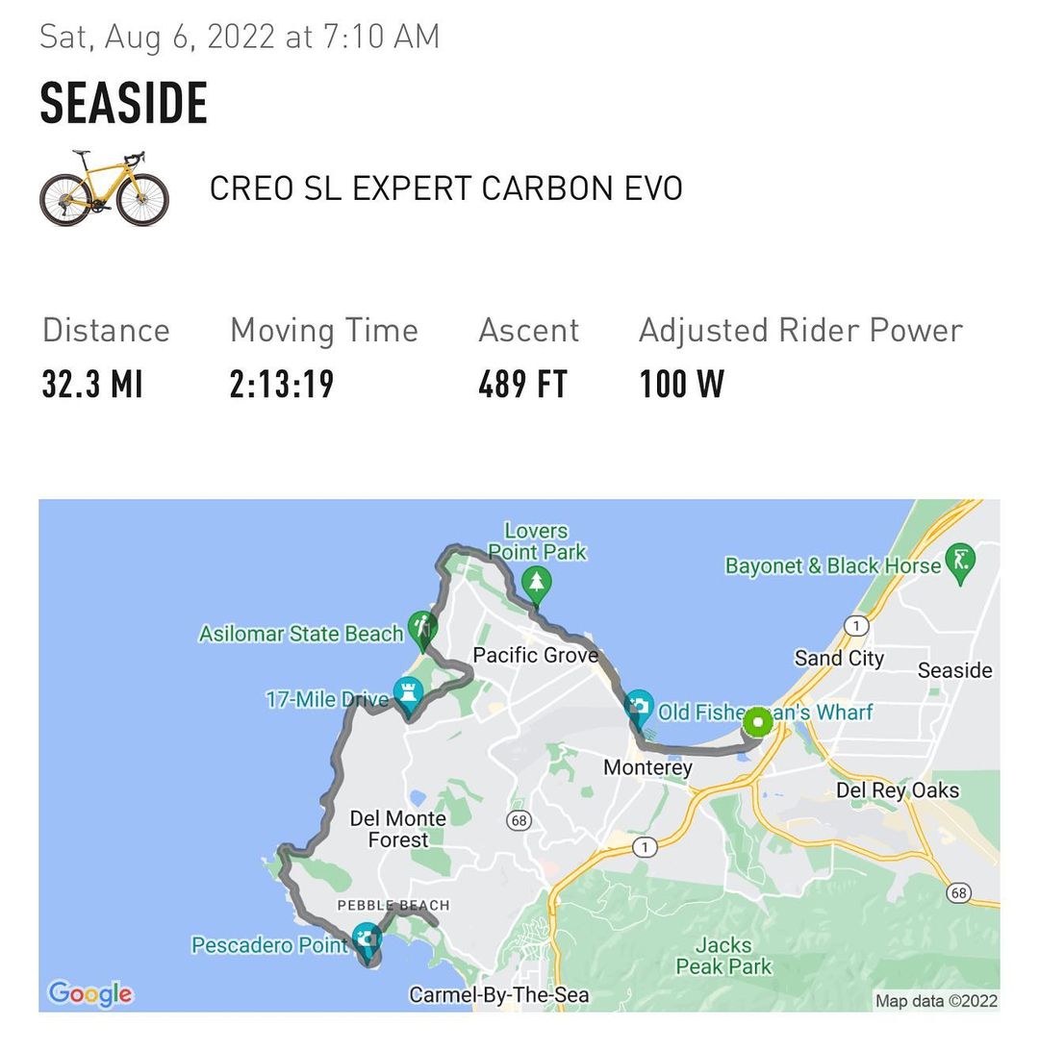Click the Distance 32.3 MI stat
Screen dimensions: 1039x1051
coord(92,384)
